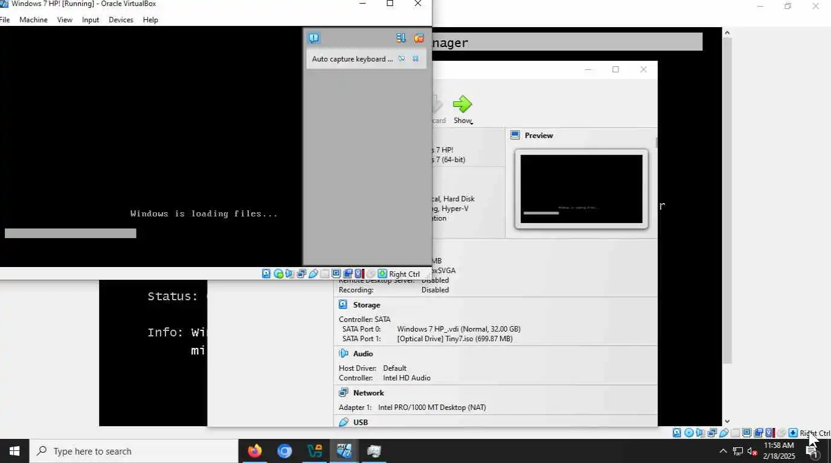Click display indicator in background VM status bar
The width and height of the screenshot is (831, 463).
pos(746,433)
